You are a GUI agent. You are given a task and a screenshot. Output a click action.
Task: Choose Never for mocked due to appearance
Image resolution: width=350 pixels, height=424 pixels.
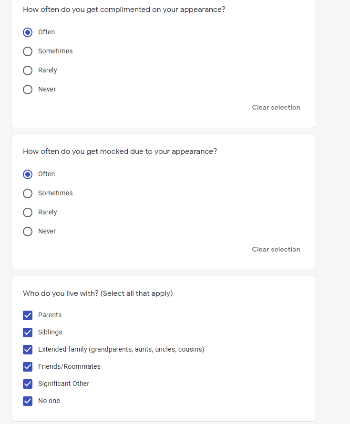(x=28, y=232)
